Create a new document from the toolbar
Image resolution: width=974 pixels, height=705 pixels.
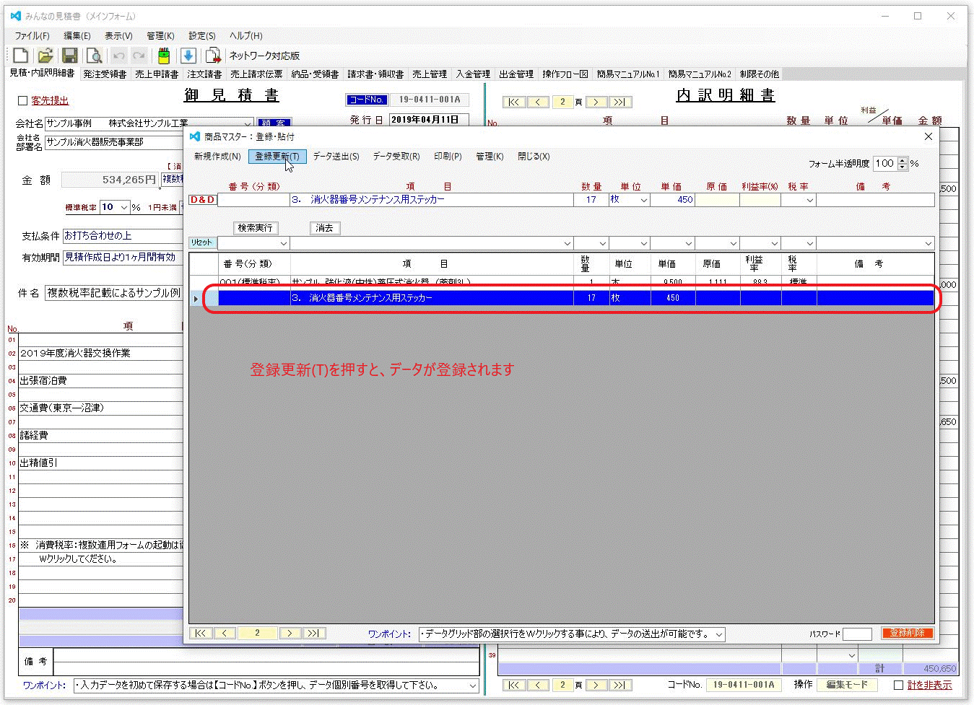click(20, 56)
